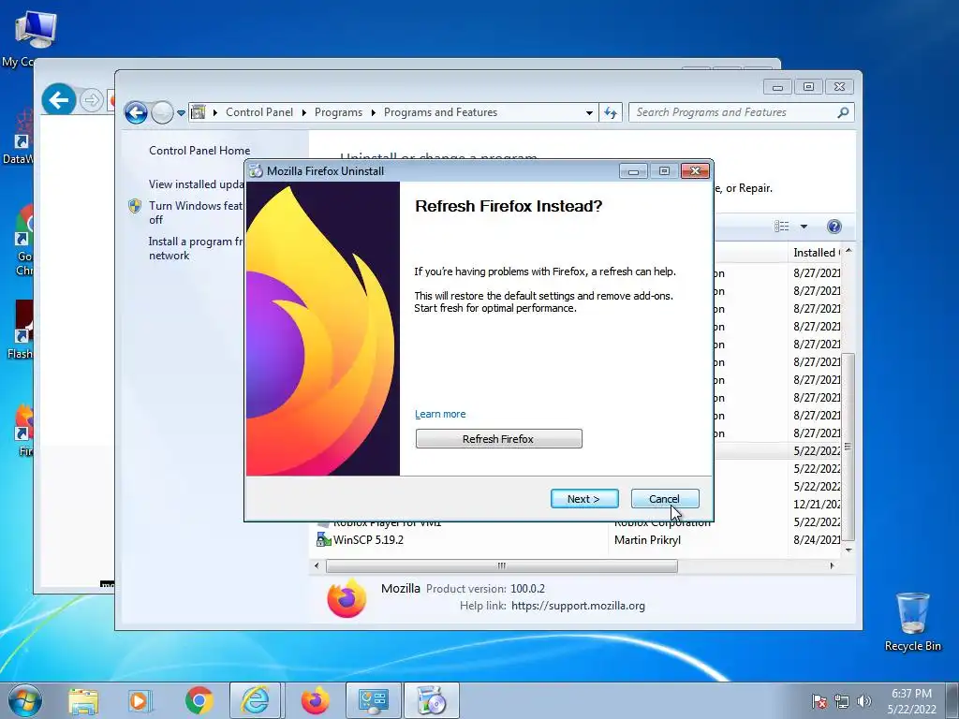The image size is (959, 719).
Task: Click the back arrow in the rear window
Action: click(x=59, y=99)
